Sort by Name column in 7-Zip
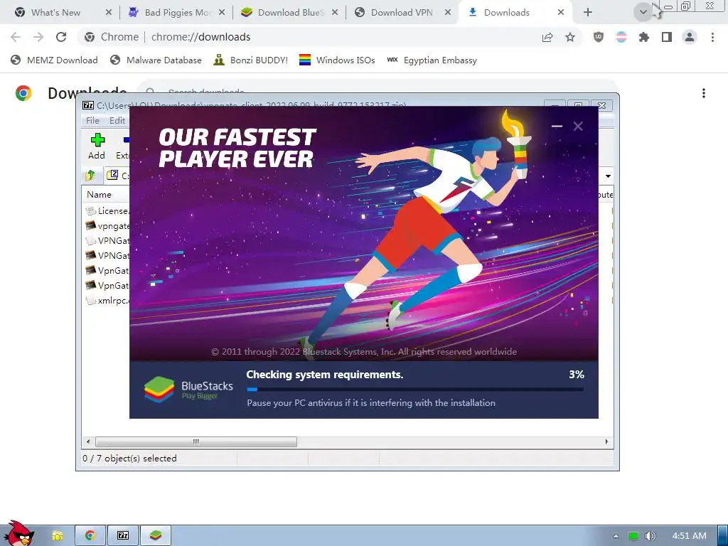Screen dimensions: 728x546 point(99,195)
